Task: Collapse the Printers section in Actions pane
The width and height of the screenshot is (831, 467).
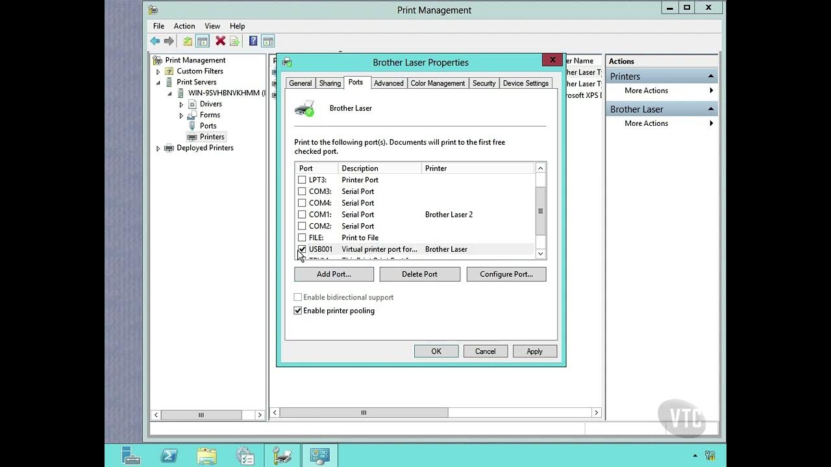Action: pyautogui.click(x=710, y=77)
